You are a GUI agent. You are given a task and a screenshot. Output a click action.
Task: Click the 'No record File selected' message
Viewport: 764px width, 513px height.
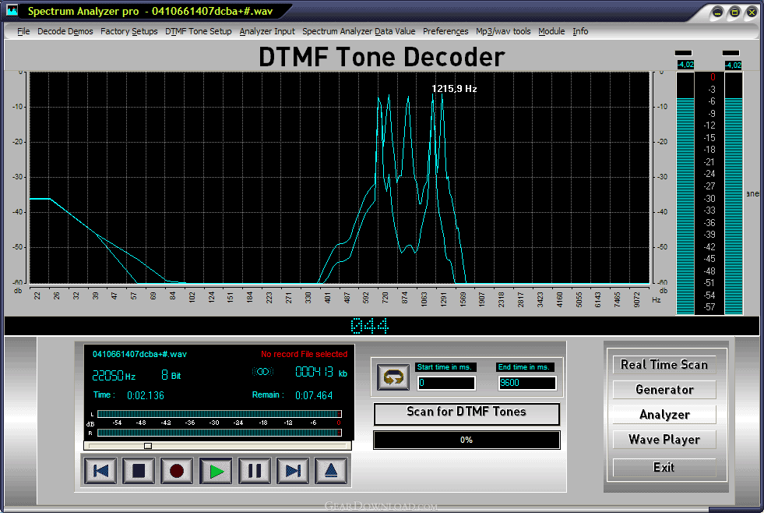click(304, 354)
